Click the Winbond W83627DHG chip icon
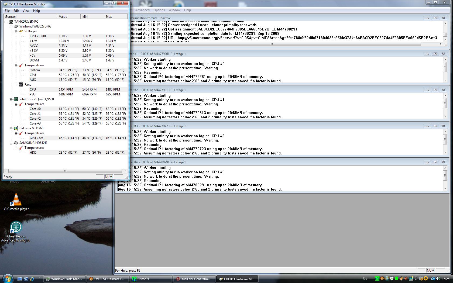 (16, 26)
